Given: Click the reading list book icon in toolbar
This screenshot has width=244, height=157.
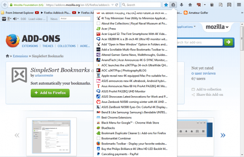Looking at the screenshot, I should tap(220, 5).
